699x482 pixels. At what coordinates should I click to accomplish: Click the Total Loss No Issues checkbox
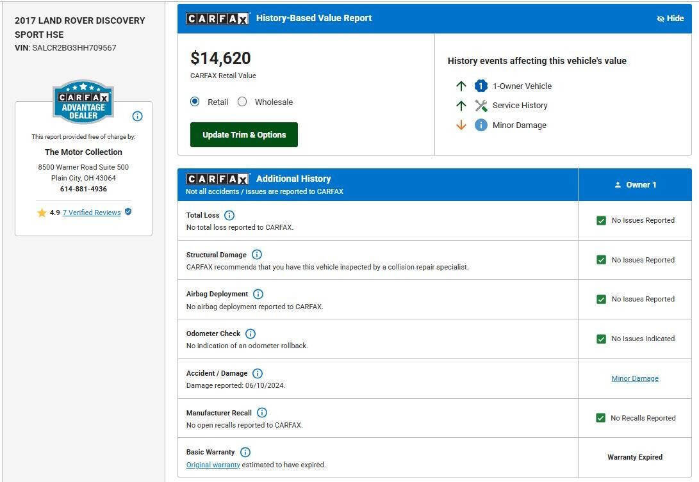pos(602,220)
